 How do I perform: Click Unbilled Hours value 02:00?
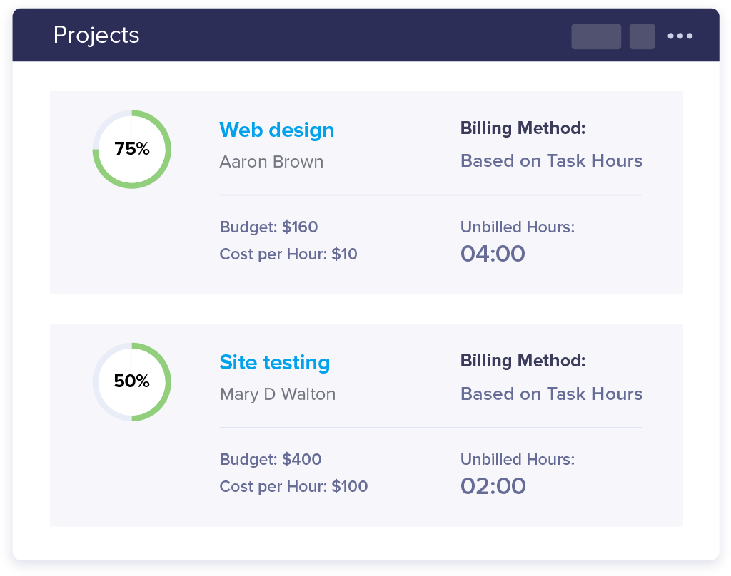tap(493, 485)
